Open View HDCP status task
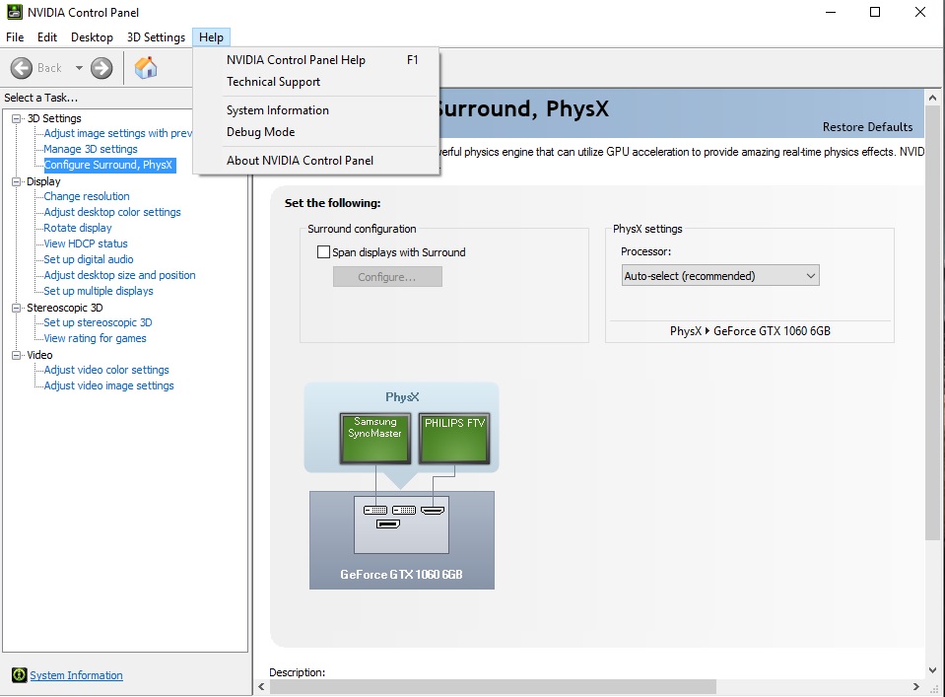945x697 pixels. pyautogui.click(x=86, y=244)
